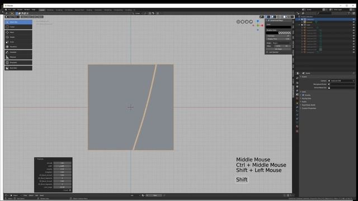The width and height of the screenshot is (358, 201).
Task: Expand the Units panel
Action: tap(304, 92)
